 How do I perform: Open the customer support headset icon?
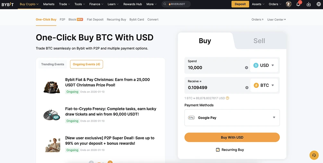click(314, 155)
